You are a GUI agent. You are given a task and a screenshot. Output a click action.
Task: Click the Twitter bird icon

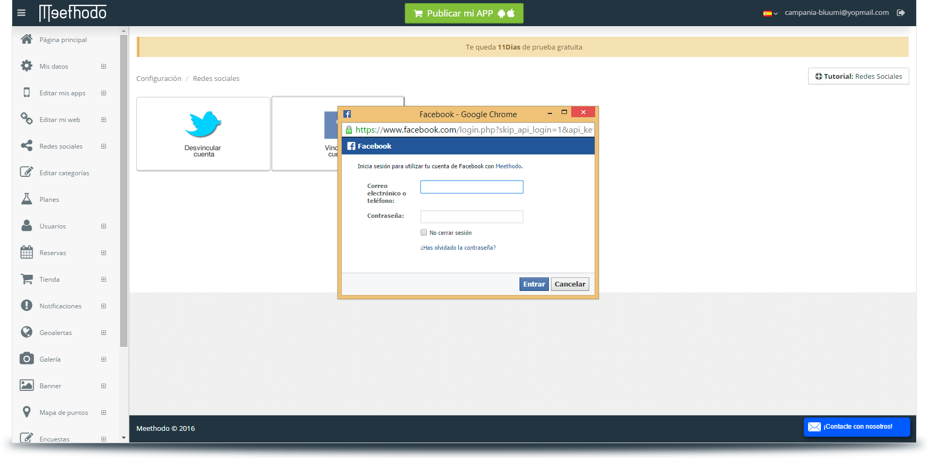click(x=203, y=124)
